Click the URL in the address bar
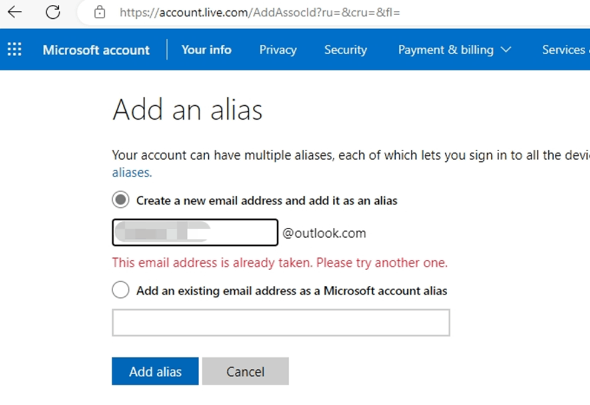The image size is (590, 405). (x=260, y=13)
